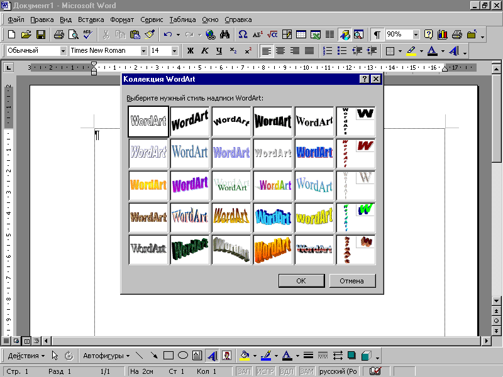Click the Insert WordArt icon on drawing toolbar

click(212, 356)
